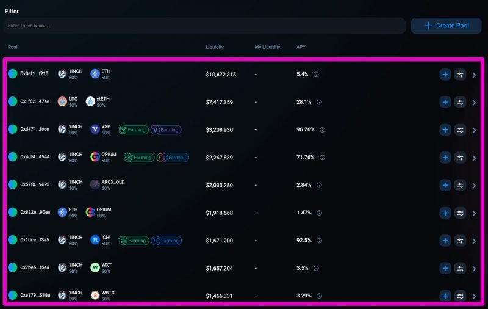Click the Enter Token Name filter field
This screenshot has height=309, width=488.
[204, 26]
